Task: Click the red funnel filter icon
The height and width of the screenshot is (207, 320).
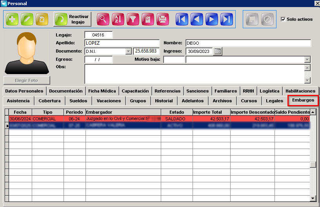Action: click(133, 19)
